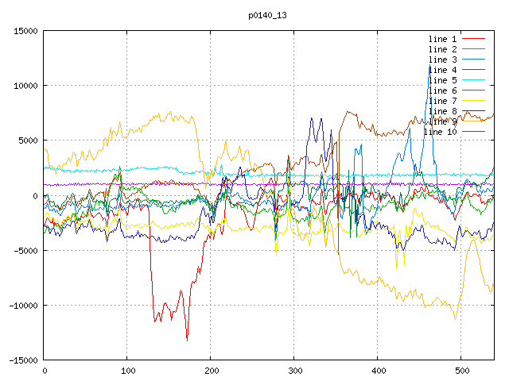
Task: Select the 200 x-axis tick label
Action: [211, 371]
